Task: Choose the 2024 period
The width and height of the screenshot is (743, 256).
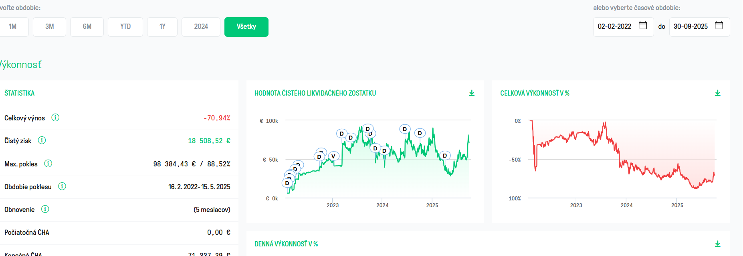Action: click(201, 27)
